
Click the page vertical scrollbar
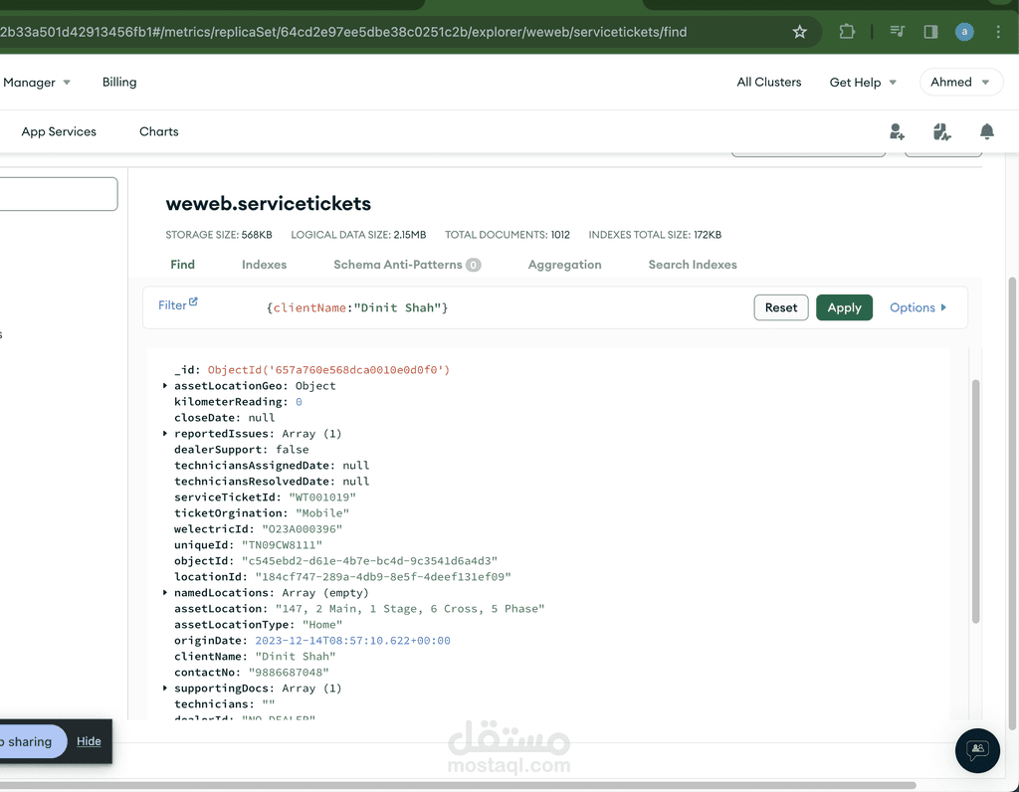pos(1012,503)
